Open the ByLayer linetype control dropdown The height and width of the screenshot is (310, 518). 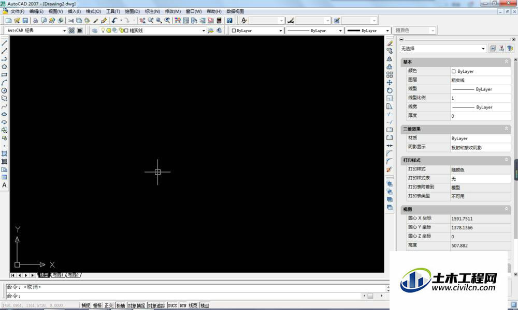340,30
